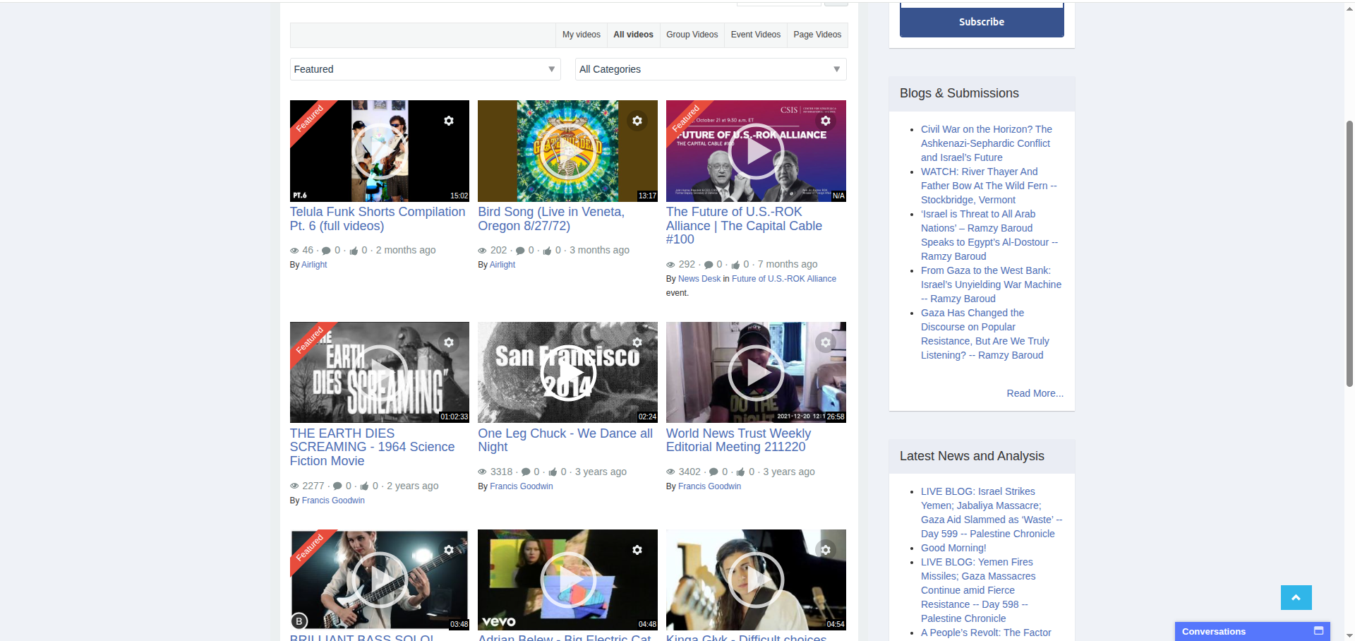
Task: Open Future of U.S.-ROK Alliance event link
Action: (x=784, y=279)
